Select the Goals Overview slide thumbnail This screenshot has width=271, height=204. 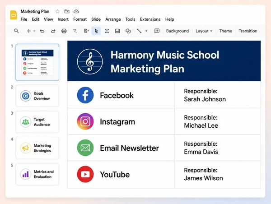(37, 96)
